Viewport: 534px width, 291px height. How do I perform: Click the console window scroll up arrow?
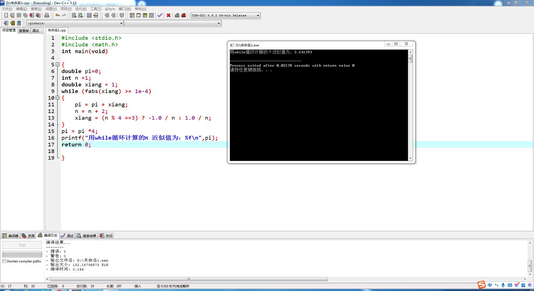[x=411, y=52]
